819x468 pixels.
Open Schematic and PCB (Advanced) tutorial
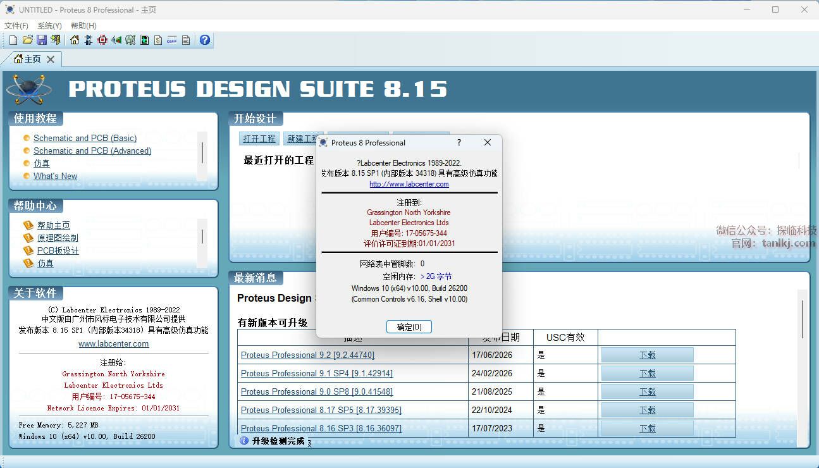92,151
